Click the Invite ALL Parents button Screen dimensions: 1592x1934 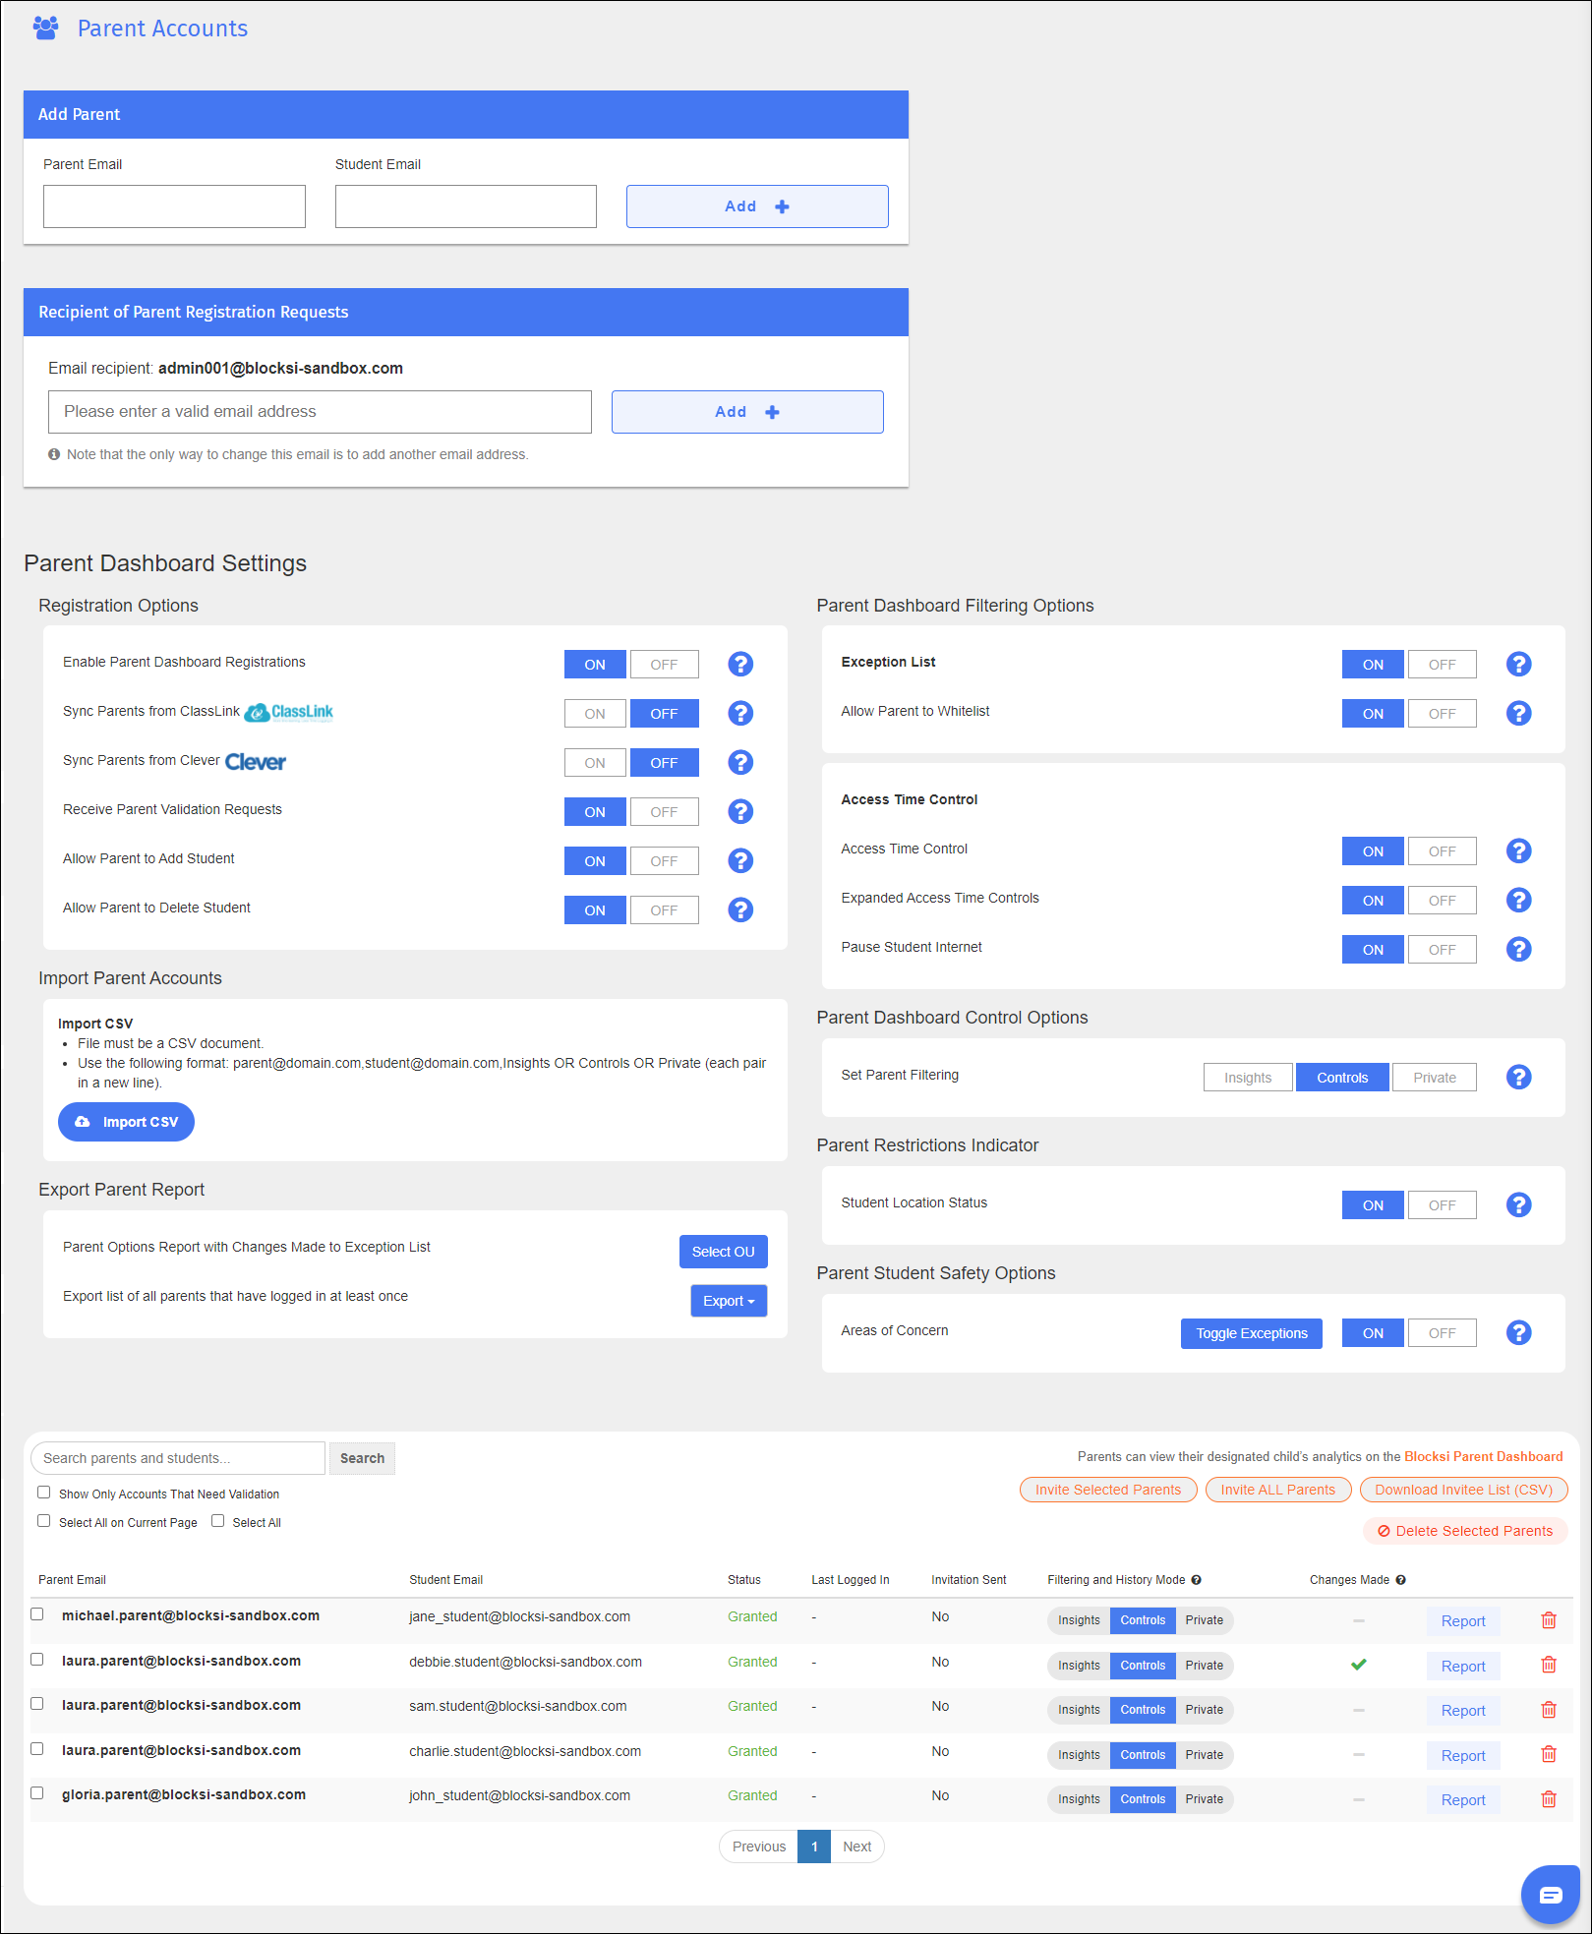(x=1277, y=1490)
